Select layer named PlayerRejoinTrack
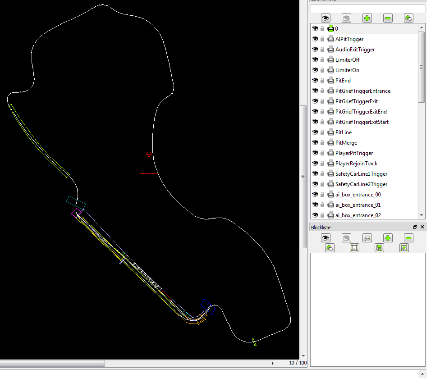The height and width of the screenshot is (378, 431). click(356, 164)
